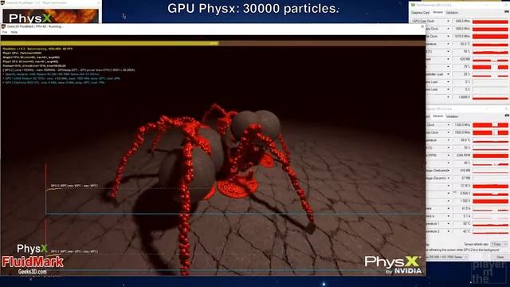Open the File menu in FluidMark

point(5,32)
